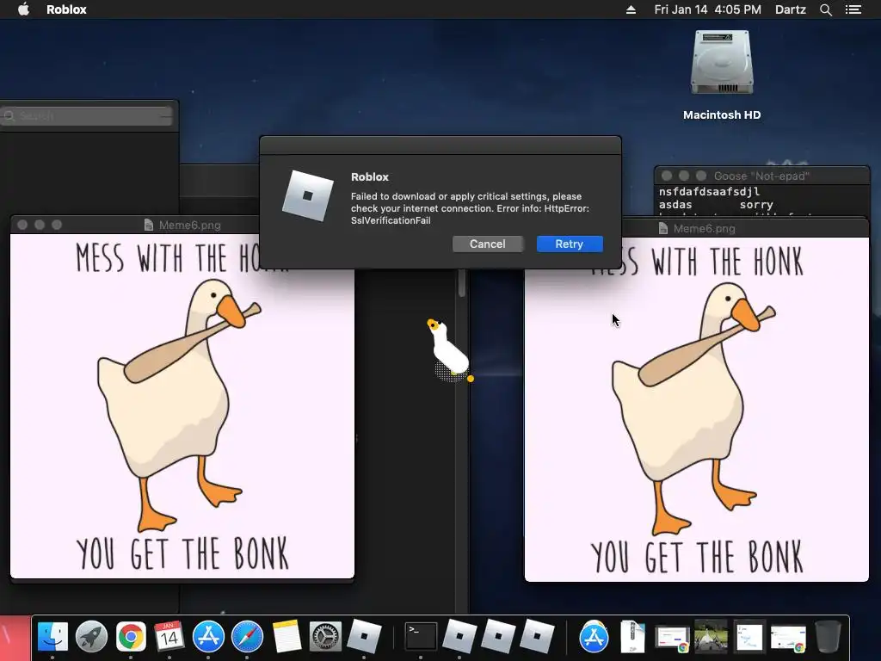Click the Roblox logo inside the error dialog
The image size is (881, 661).
coord(308,196)
